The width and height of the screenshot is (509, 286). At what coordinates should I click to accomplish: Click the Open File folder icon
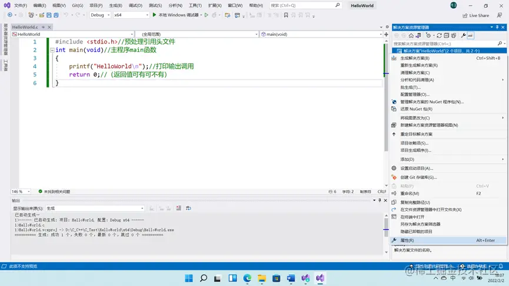(42, 15)
